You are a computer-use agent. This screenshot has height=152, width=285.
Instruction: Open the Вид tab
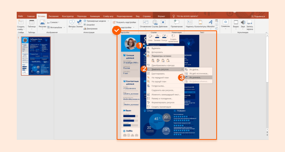tap(138, 16)
